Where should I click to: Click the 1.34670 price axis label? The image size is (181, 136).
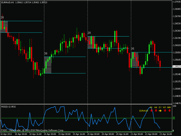(x=177, y=103)
